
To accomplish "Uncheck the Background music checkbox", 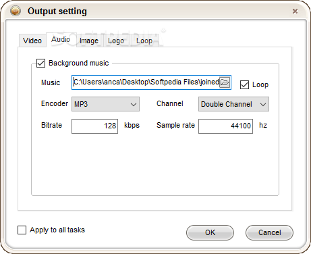I will coord(40,63).
